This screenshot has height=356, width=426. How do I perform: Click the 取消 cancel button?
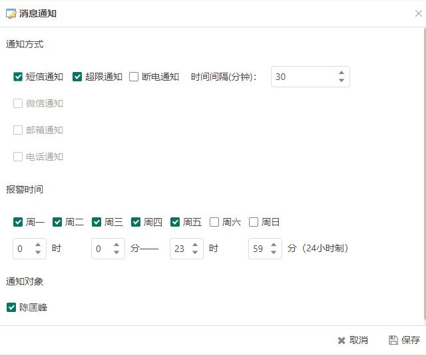tap(352, 340)
